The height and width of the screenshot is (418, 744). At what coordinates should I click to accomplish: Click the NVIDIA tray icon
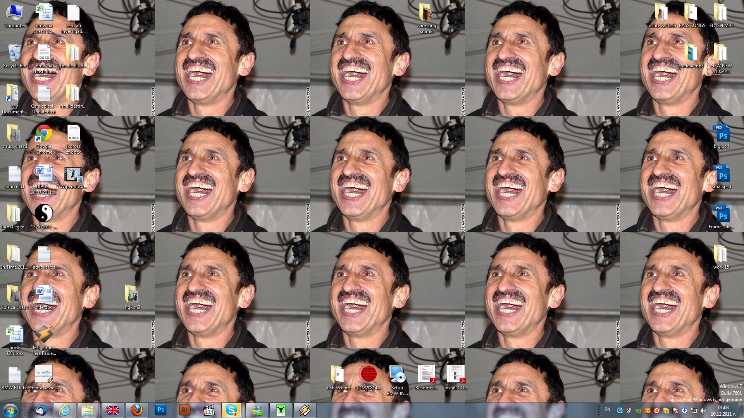click(x=638, y=411)
